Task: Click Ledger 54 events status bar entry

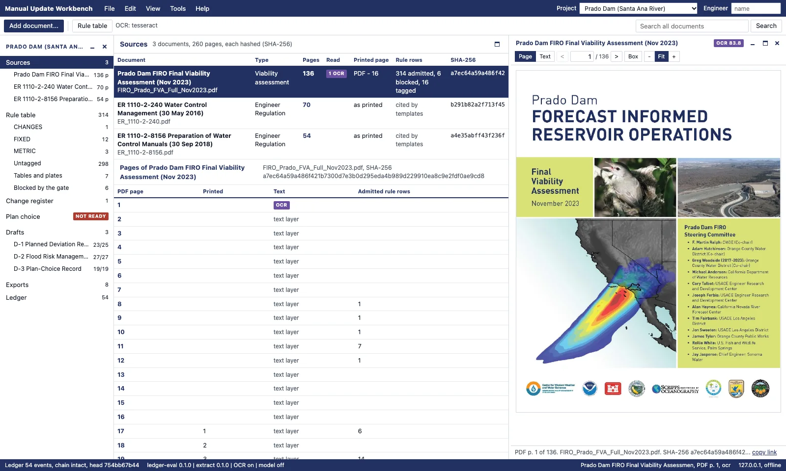Action: pyautogui.click(x=72, y=465)
